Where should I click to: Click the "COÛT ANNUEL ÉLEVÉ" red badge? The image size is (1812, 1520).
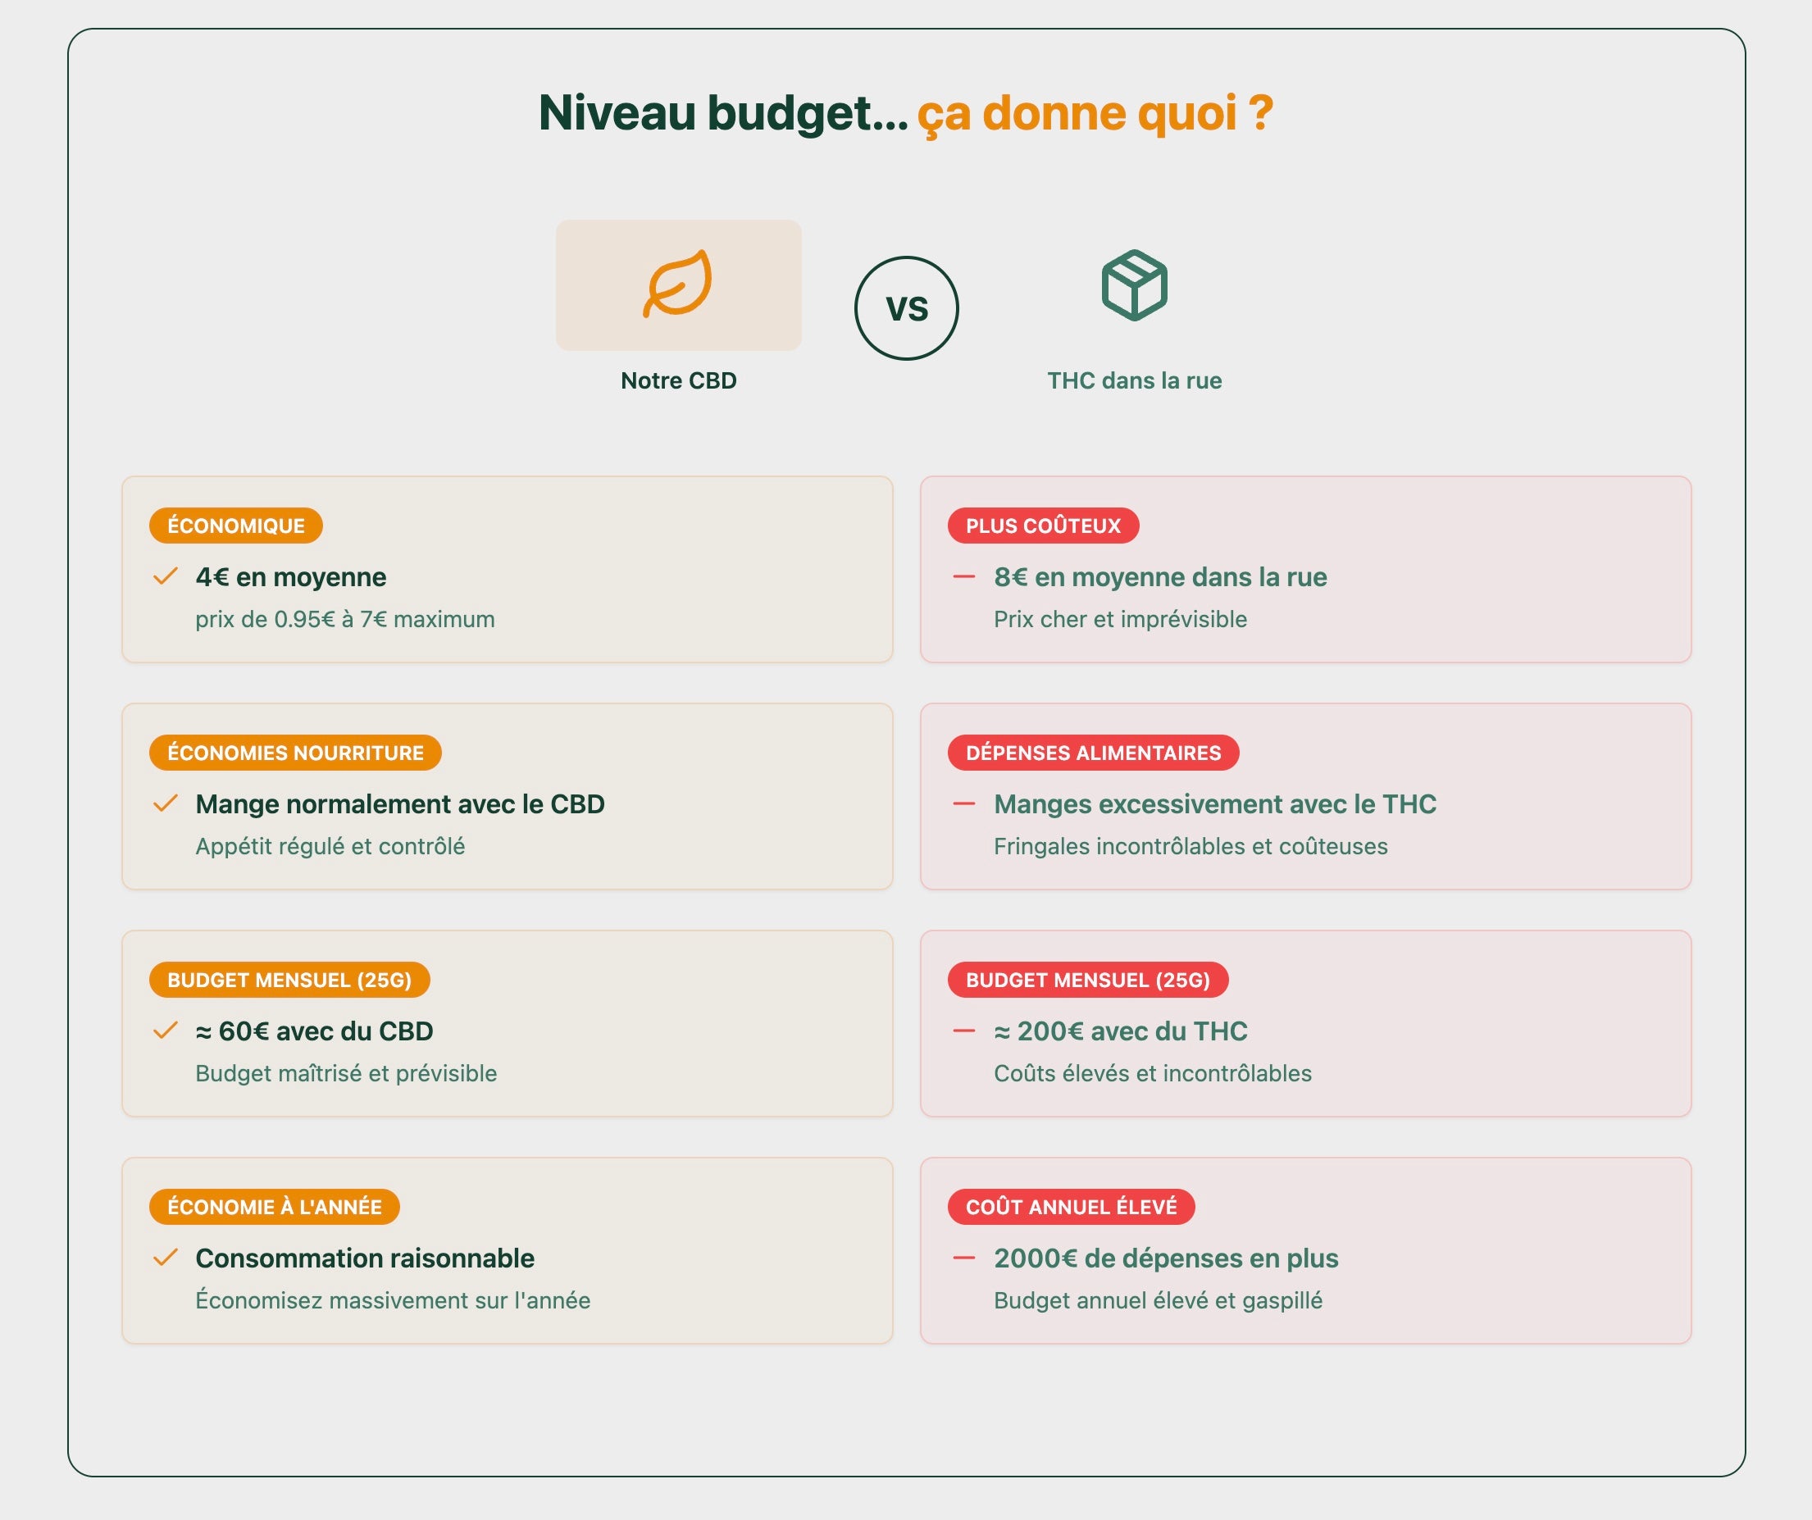(x=1071, y=1206)
